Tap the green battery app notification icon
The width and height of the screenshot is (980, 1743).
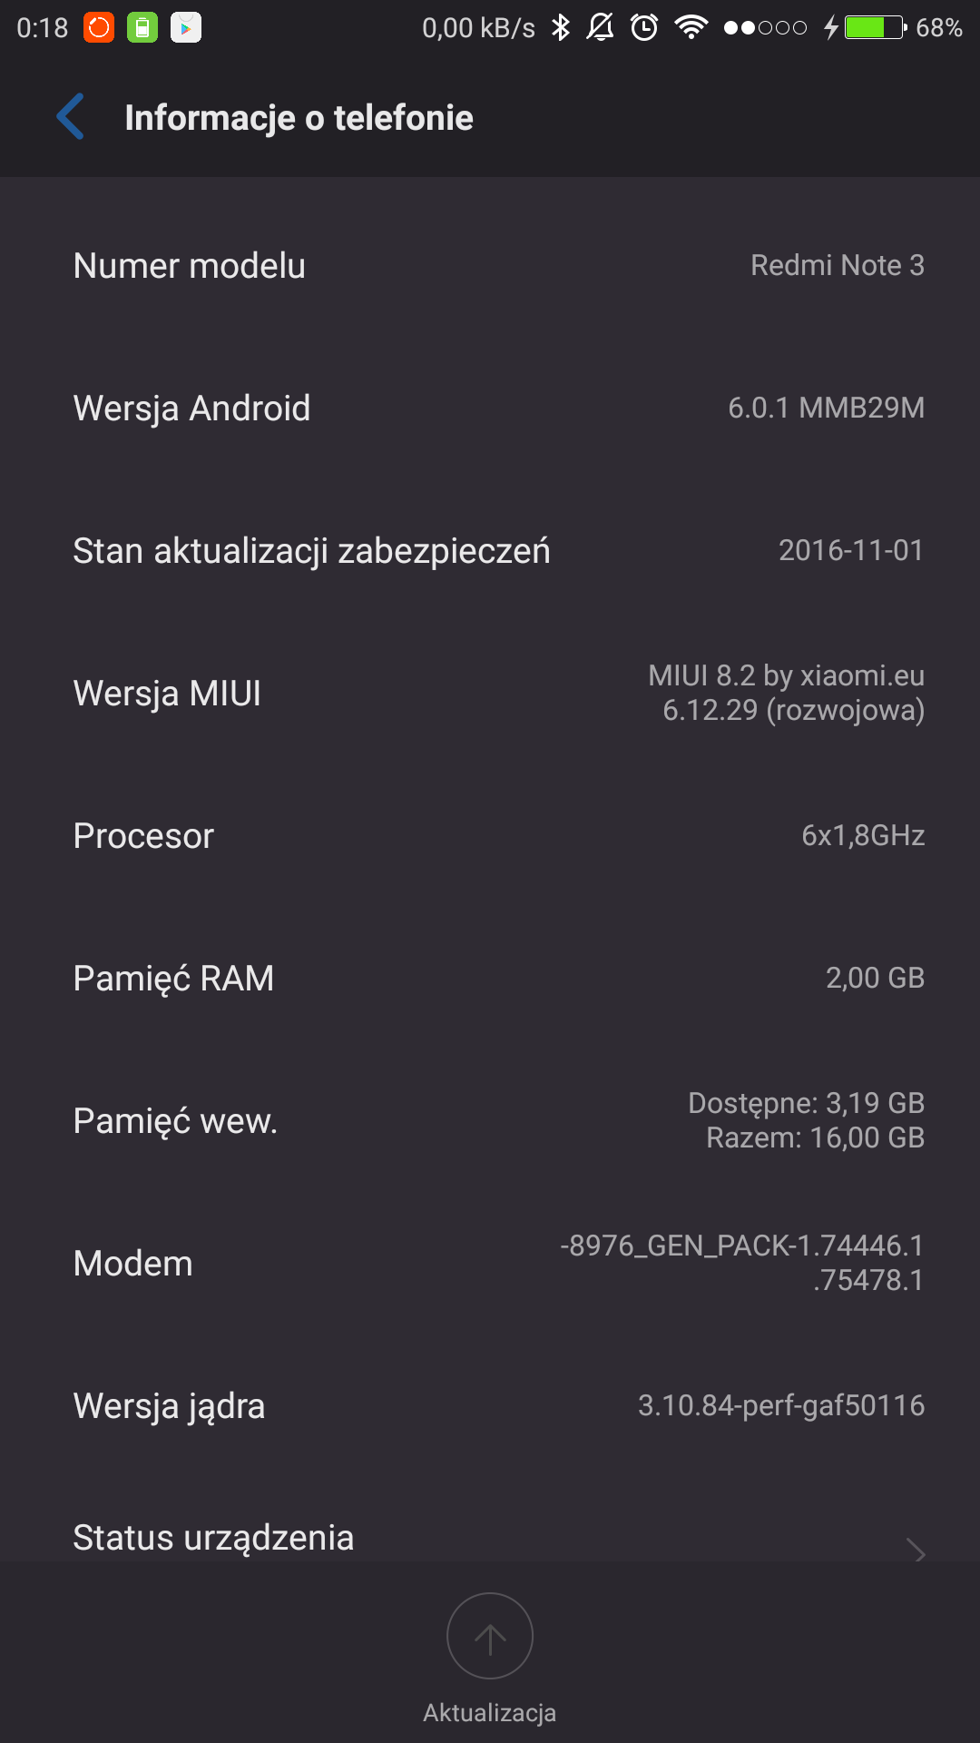point(142,28)
